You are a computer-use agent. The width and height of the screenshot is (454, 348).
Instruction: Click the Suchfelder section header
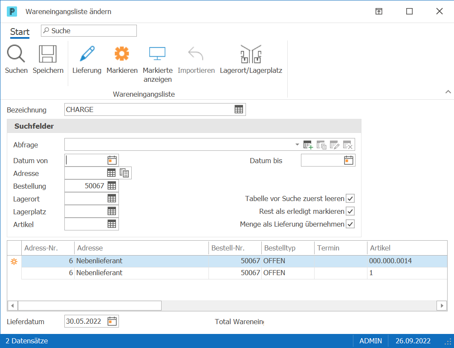tap(184, 126)
